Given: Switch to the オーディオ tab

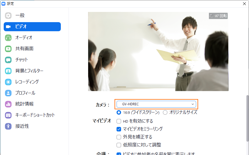Looking at the screenshot, I should click(32, 38).
